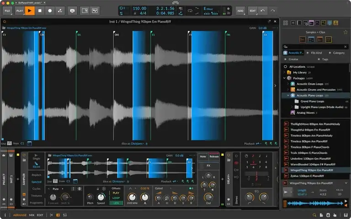Viewport: 351px width, 219px height.
Task: Open the PLAY menu
Action: [x=20, y=11]
